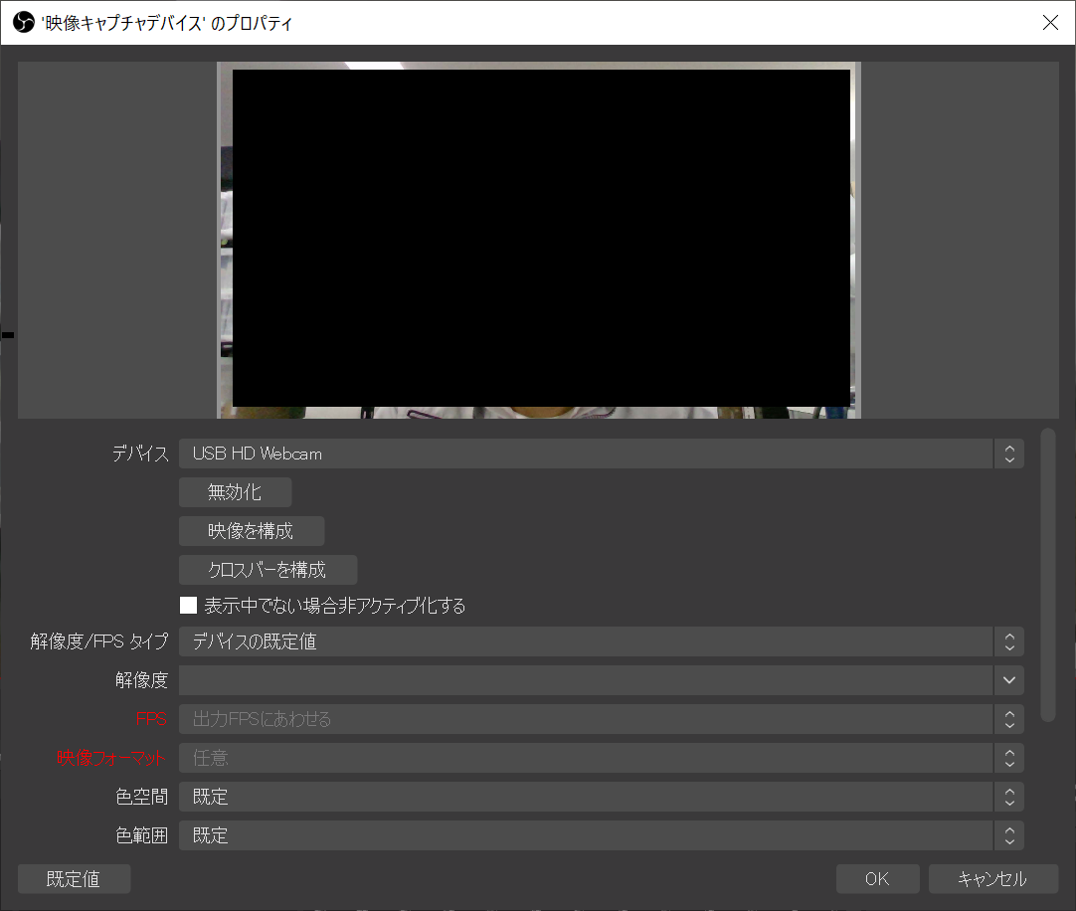The image size is (1076, 911).
Task: Expand the 色空間 dropdown set to 既定
Action: [587, 797]
